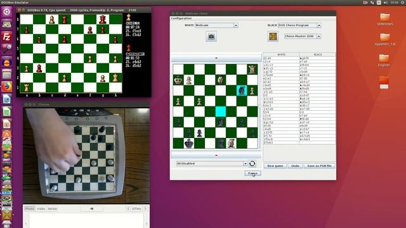Collapse the panel using the top red-minus bar

(x=216, y=58)
